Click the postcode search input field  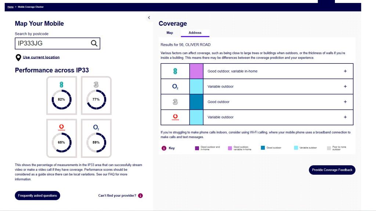(x=51, y=44)
